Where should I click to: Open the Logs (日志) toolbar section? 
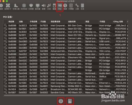tap(82, 7)
